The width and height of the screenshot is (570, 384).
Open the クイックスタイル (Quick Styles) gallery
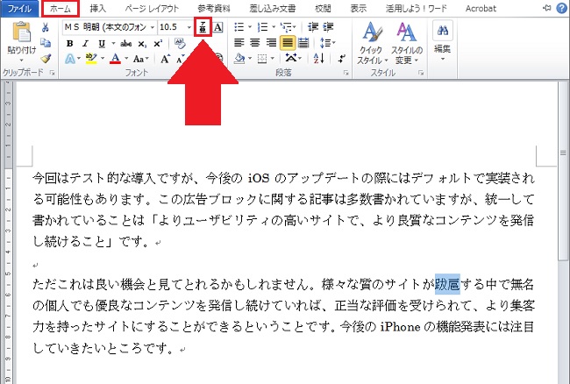pyautogui.click(x=373, y=42)
